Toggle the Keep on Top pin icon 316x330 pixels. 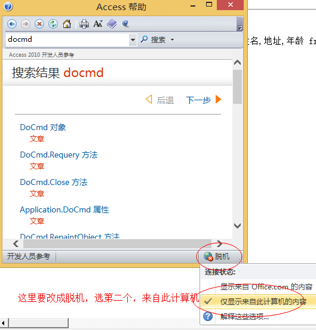(x=125, y=24)
